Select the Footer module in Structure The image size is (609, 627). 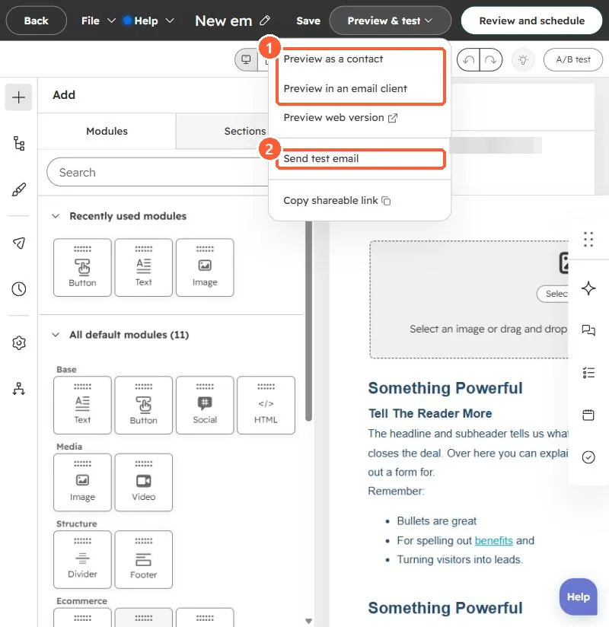pyautogui.click(x=144, y=559)
